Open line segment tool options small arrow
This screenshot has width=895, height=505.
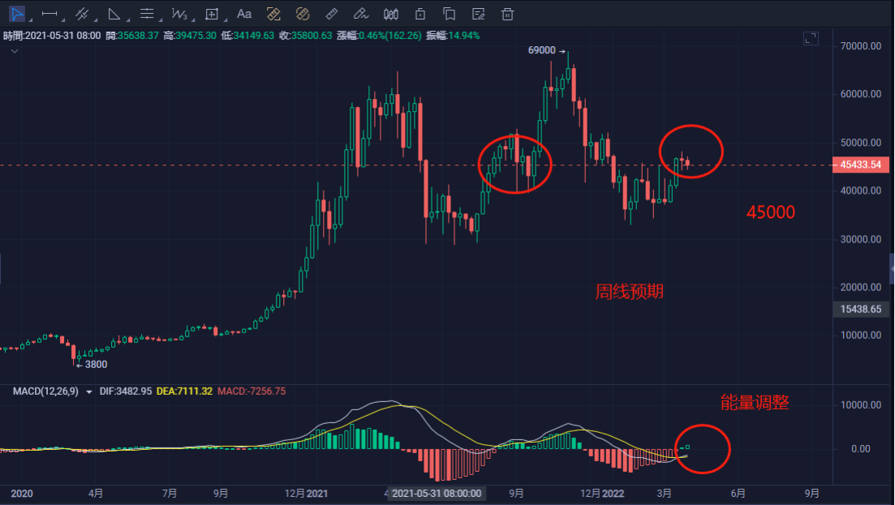(x=62, y=20)
